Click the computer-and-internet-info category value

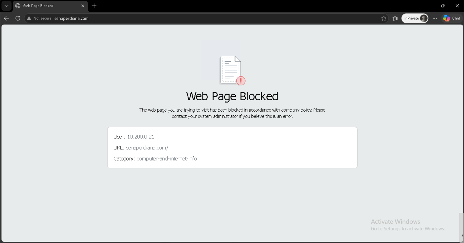[x=167, y=159]
